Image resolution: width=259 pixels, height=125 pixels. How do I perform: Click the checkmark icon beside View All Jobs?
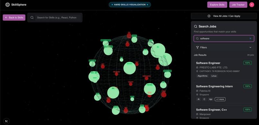[209, 16]
